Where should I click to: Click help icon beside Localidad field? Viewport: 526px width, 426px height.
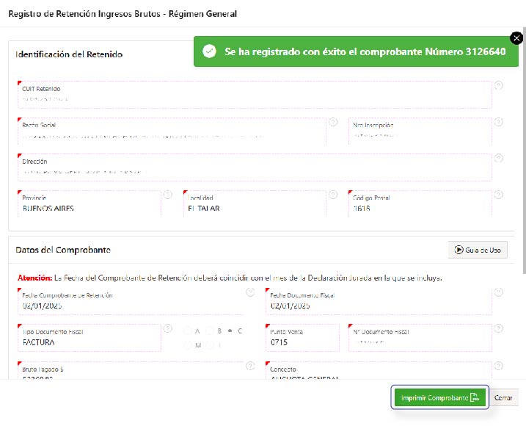[x=333, y=195]
